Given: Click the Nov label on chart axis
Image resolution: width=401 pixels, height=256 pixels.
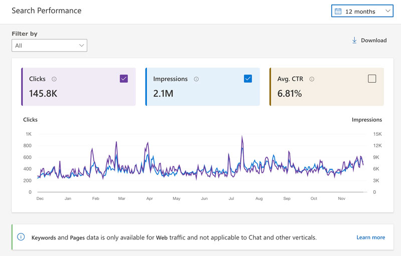Looking at the screenshot, I should [341, 199].
